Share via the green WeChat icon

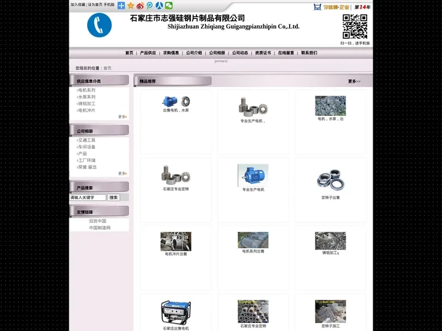click(169, 6)
